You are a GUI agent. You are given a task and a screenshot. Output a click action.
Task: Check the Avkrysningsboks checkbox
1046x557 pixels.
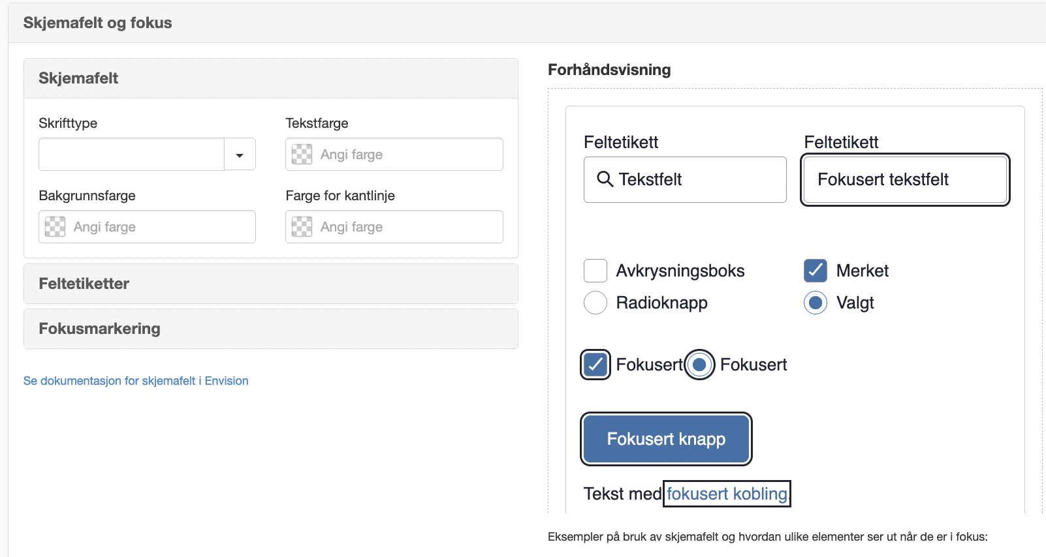tap(595, 271)
